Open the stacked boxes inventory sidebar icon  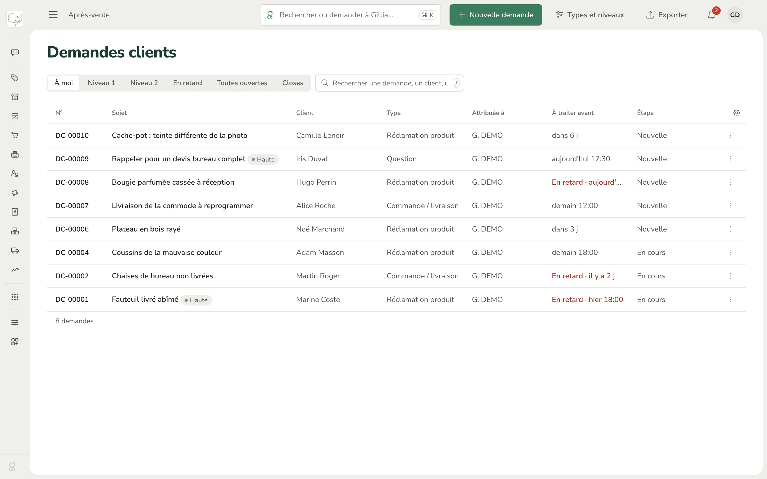15,231
